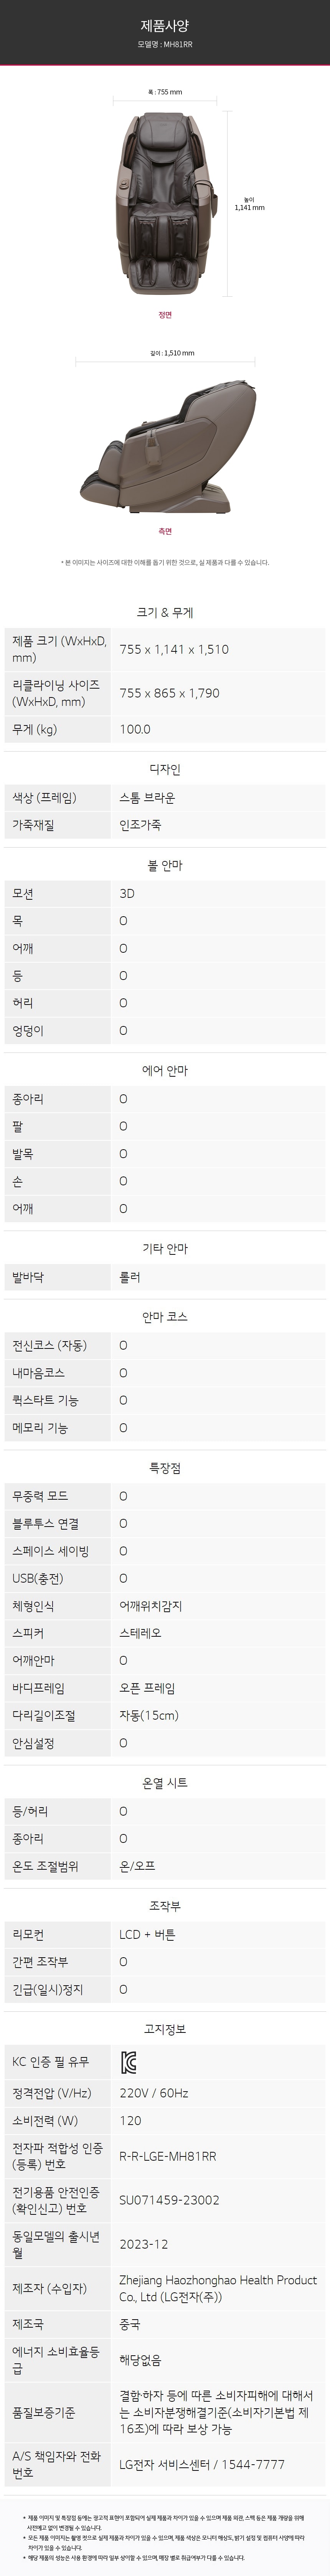Viewport: 330px width, 2576px height.
Task: Click the 블루투스 연결 feature row
Action: (165, 1523)
